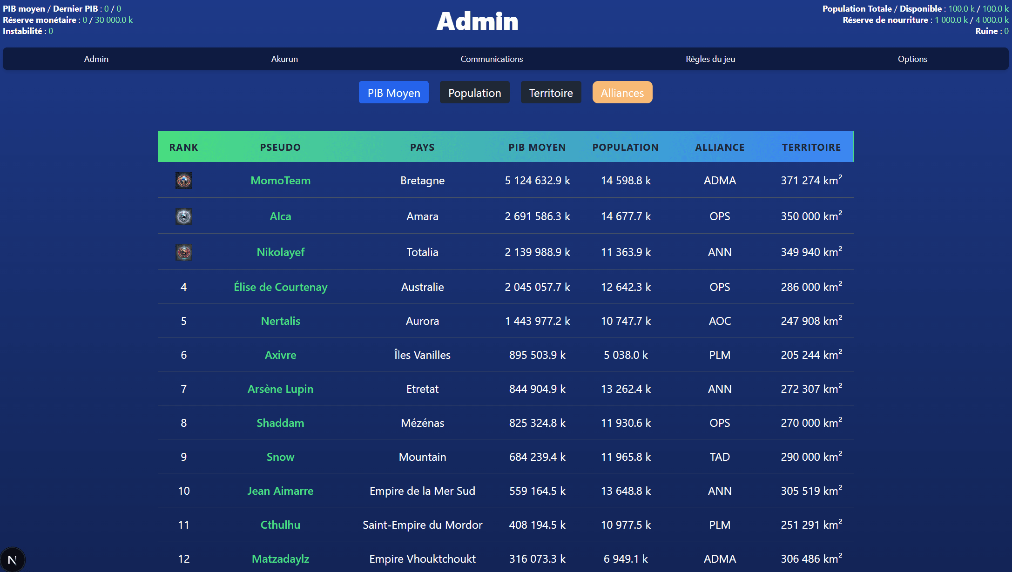Image resolution: width=1012 pixels, height=572 pixels.
Task: Open Règles du jeu menu
Action: point(710,59)
